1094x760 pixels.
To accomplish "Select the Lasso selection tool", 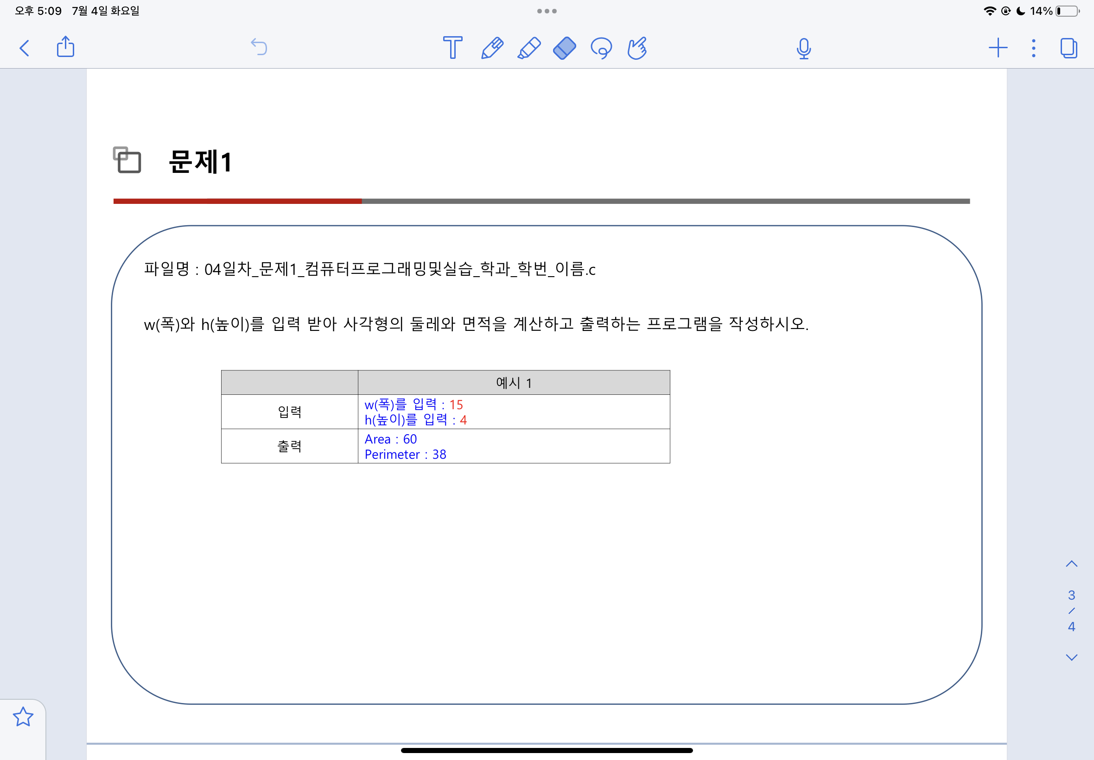I will click(601, 48).
